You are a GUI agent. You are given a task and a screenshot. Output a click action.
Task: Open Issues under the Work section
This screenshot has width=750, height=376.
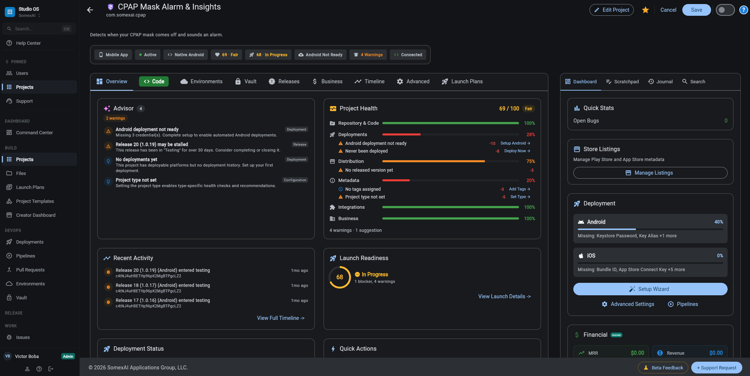pyautogui.click(x=22, y=337)
